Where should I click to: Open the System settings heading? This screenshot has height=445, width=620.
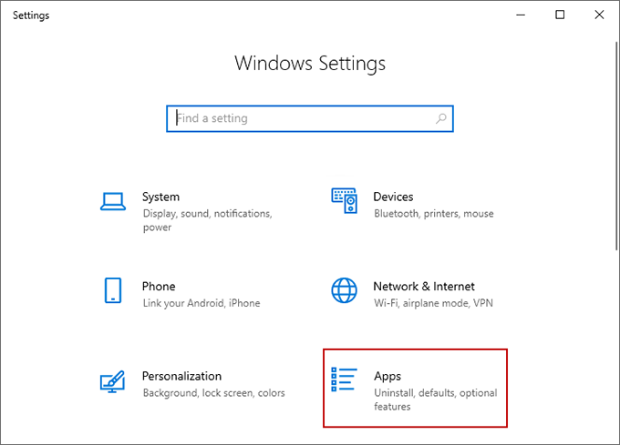point(160,197)
